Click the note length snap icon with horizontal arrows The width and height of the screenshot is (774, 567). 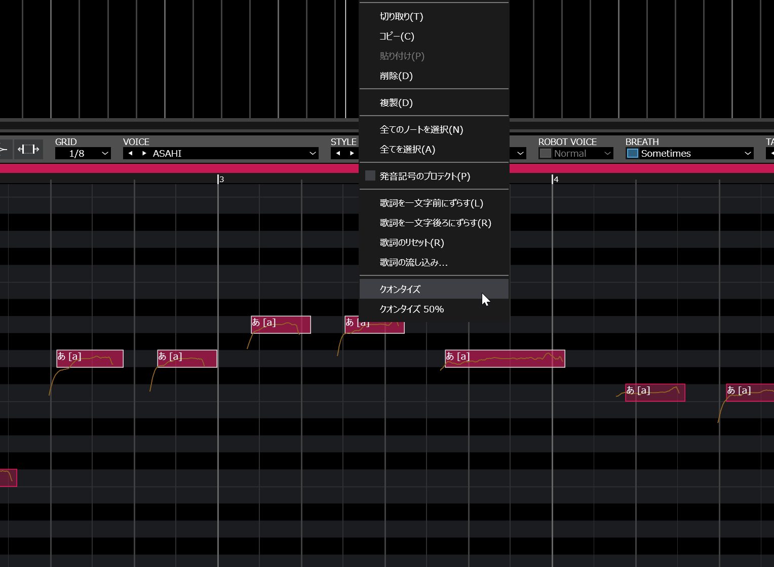[28, 149]
